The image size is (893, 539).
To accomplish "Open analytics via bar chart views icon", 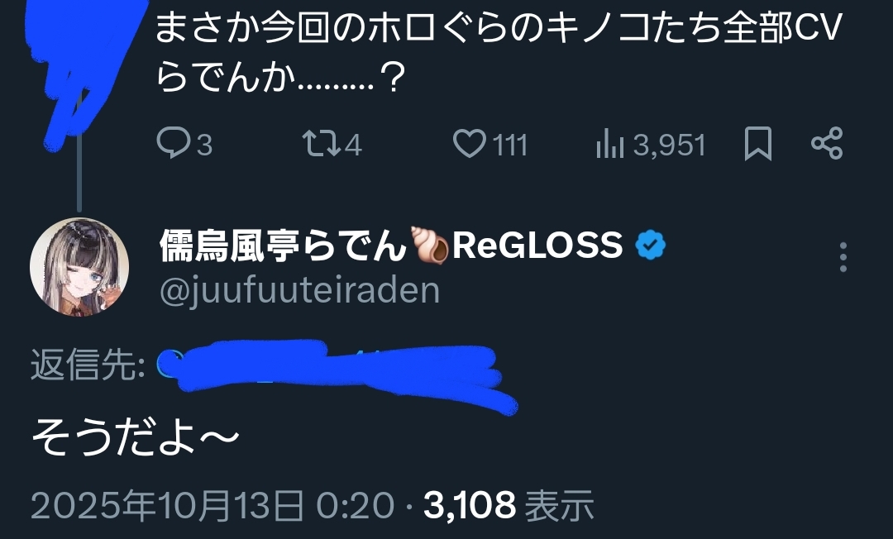I will pyautogui.click(x=610, y=143).
